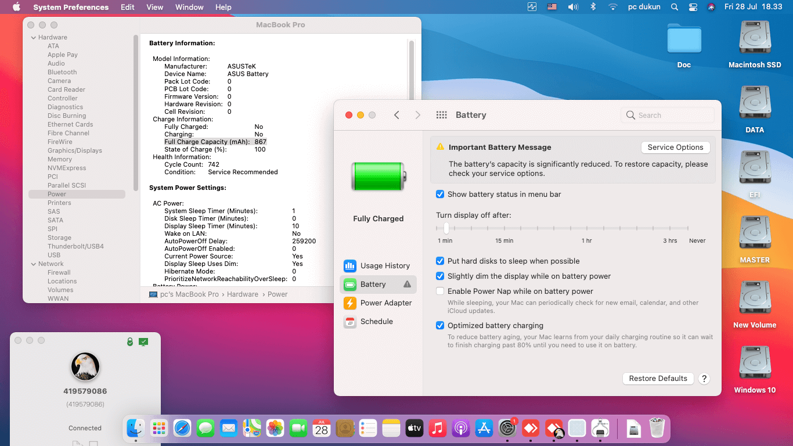Screen dimensions: 793x446
Task: Open Podcasts from the dock
Action: tap(461, 429)
